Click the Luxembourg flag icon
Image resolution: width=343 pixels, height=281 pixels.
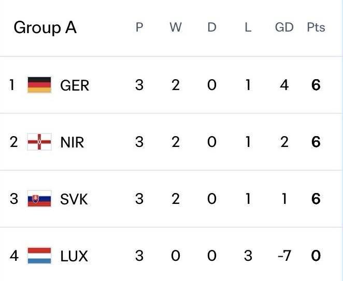pos(39,256)
